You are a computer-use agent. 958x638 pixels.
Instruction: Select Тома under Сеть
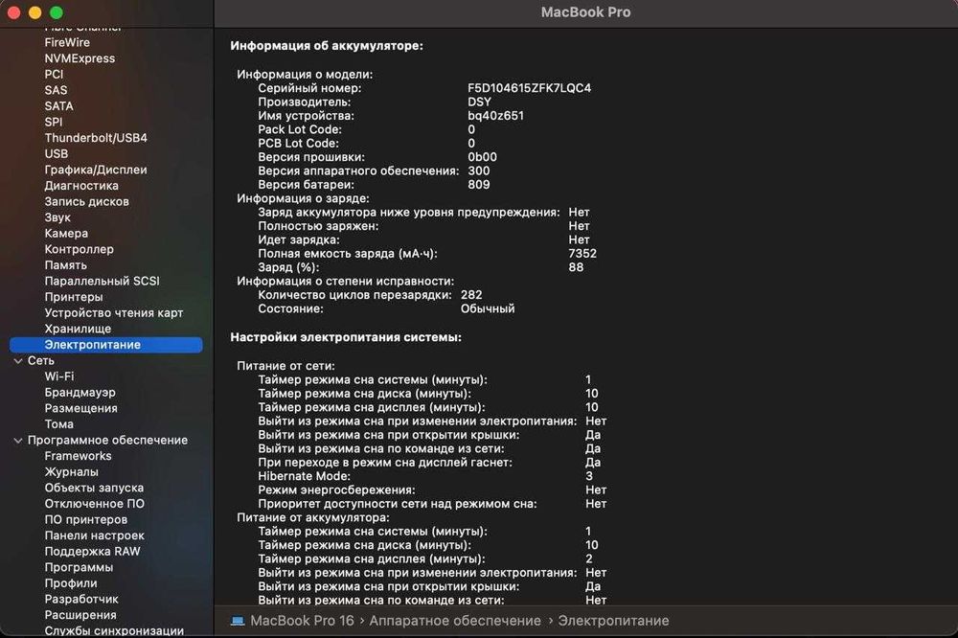pyautogui.click(x=58, y=423)
